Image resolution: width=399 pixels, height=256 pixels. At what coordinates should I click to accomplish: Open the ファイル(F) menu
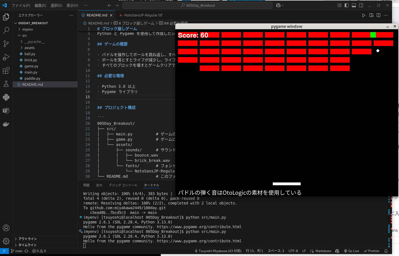pyautogui.click(x=21, y=5)
